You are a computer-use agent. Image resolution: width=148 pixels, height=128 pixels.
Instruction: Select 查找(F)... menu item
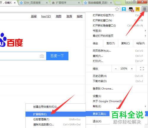point(116,56)
